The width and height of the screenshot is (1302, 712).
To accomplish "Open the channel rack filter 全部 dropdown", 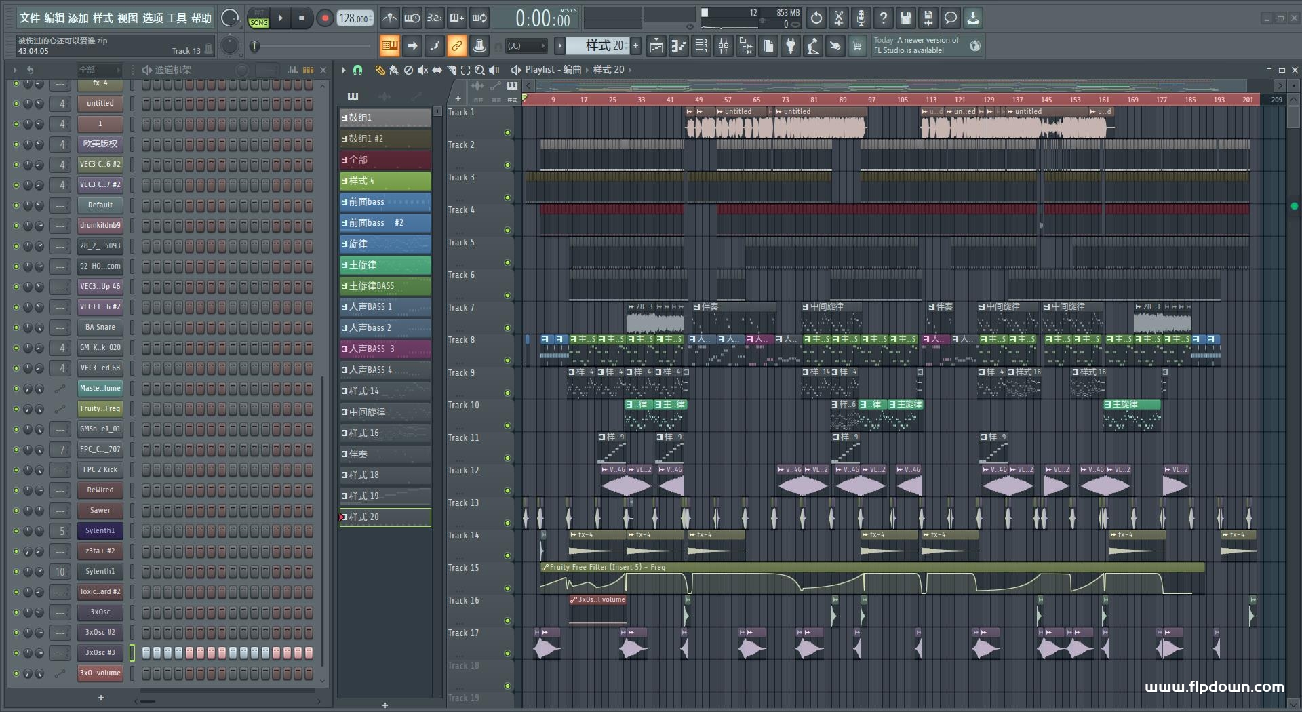I will coord(99,70).
